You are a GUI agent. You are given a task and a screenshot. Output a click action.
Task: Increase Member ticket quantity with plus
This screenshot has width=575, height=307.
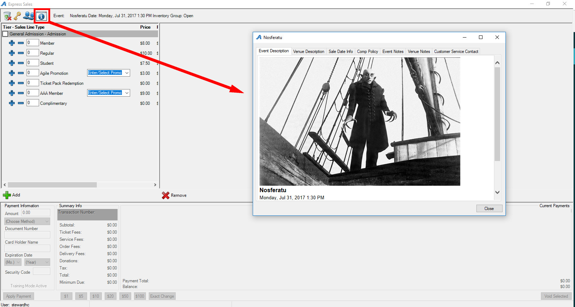click(x=12, y=43)
